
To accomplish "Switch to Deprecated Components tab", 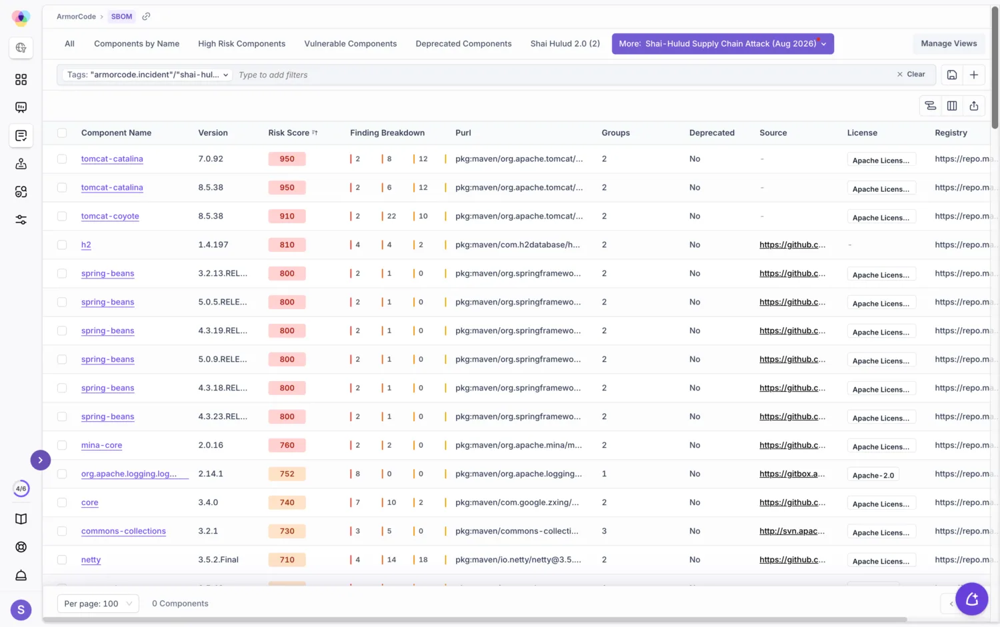I will coord(463,44).
